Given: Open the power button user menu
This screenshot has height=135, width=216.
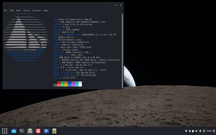Looking at the screenshot, I should tap(204, 131).
